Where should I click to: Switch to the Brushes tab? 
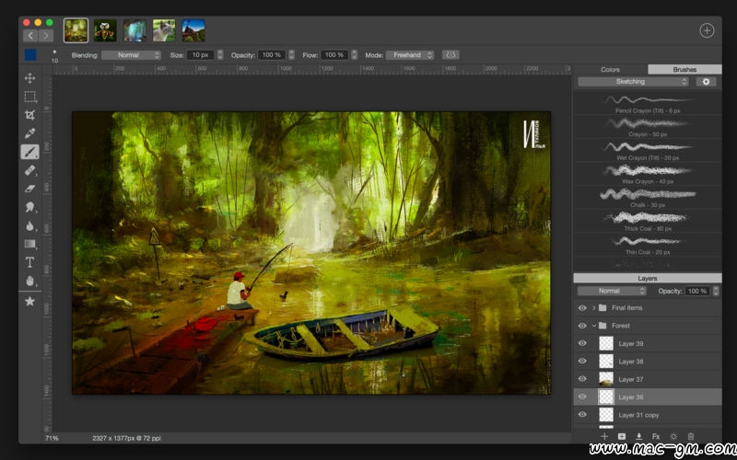click(x=684, y=70)
